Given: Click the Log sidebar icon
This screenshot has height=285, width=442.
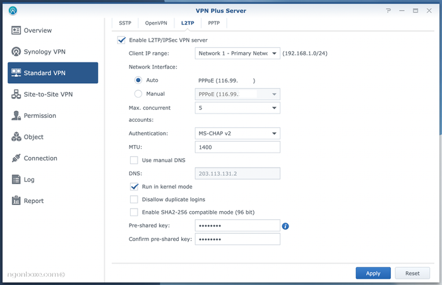Looking at the screenshot, I should pos(16,180).
